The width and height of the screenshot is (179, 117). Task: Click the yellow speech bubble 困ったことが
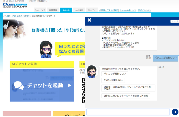[70, 49]
